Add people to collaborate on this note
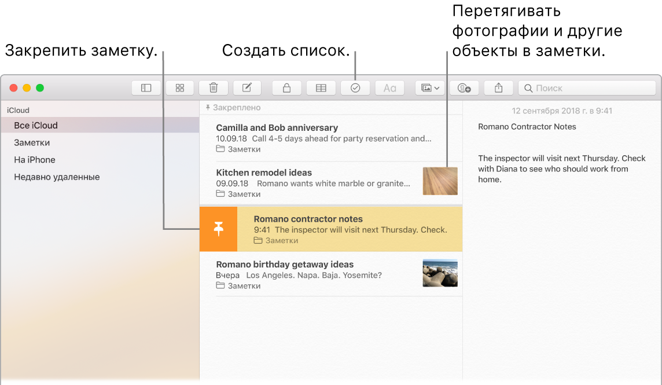 click(x=464, y=87)
